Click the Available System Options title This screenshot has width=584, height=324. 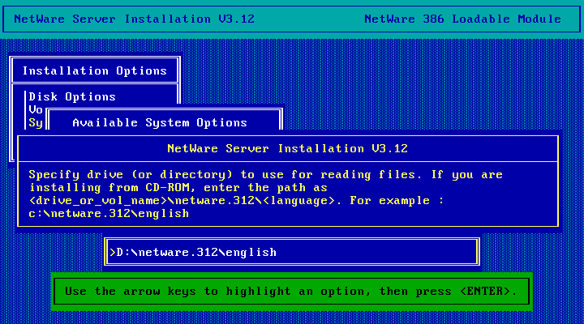160,123
